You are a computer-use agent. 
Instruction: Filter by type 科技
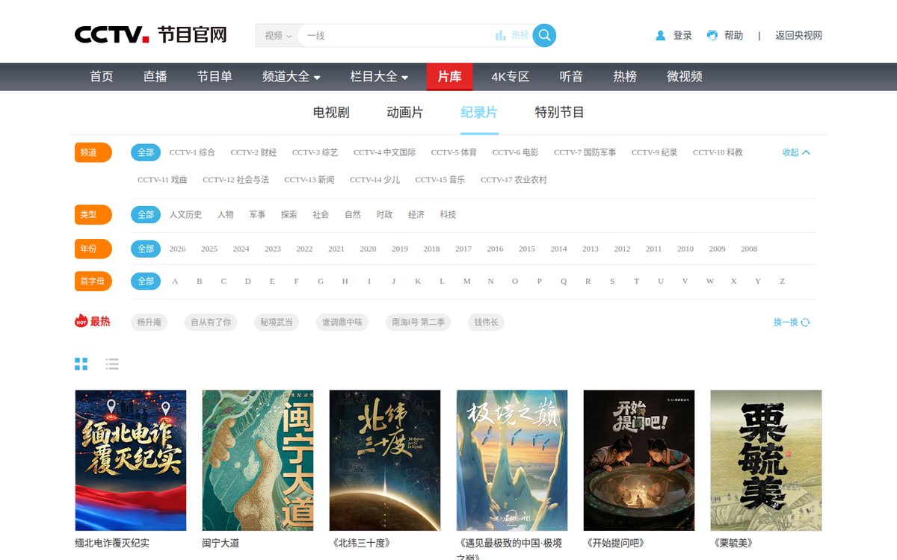coord(448,214)
